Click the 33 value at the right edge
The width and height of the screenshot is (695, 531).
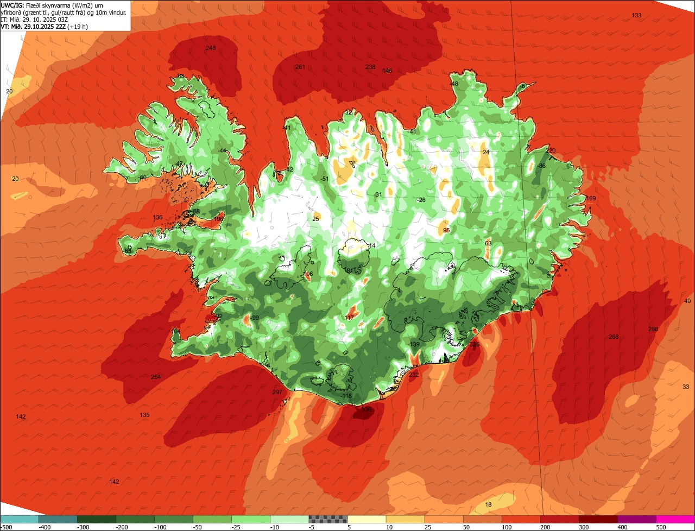[686, 387]
